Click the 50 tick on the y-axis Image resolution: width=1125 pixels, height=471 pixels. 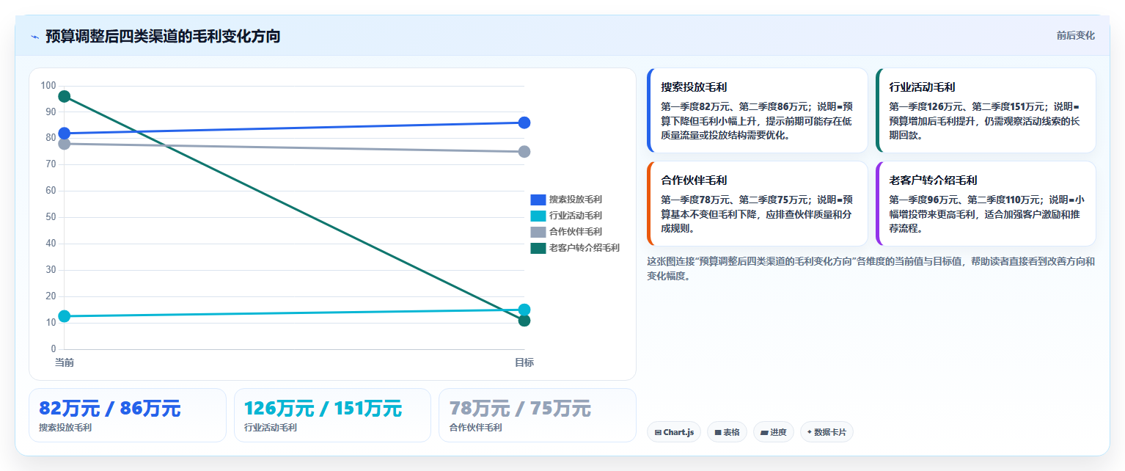tap(51, 217)
